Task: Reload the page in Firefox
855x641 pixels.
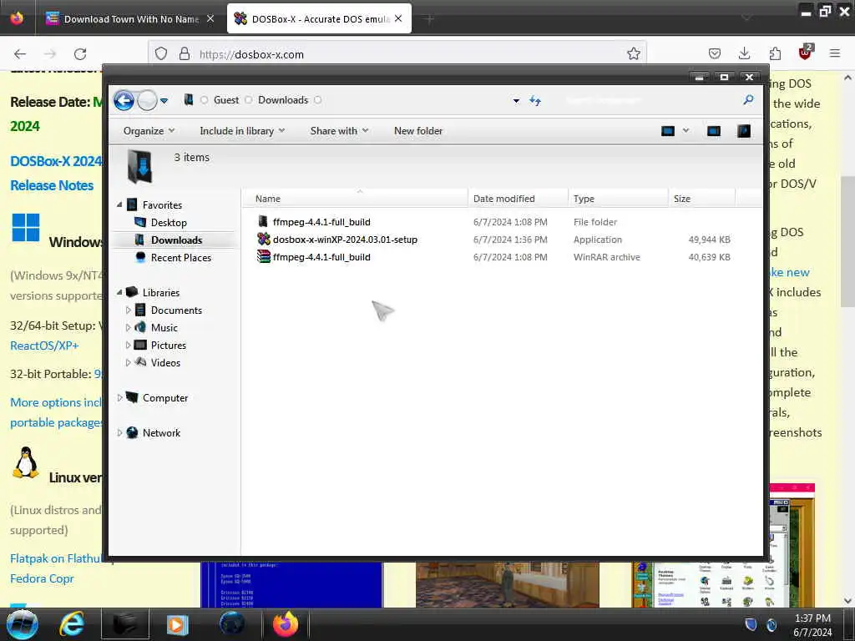Action: pos(80,54)
